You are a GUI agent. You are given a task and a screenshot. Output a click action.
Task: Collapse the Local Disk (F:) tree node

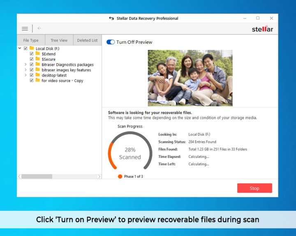click(20, 49)
